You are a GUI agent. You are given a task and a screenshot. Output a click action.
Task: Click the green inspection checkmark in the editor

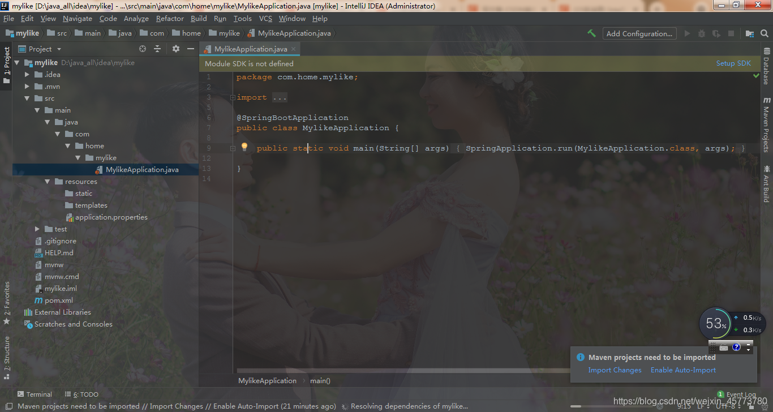pos(756,76)
